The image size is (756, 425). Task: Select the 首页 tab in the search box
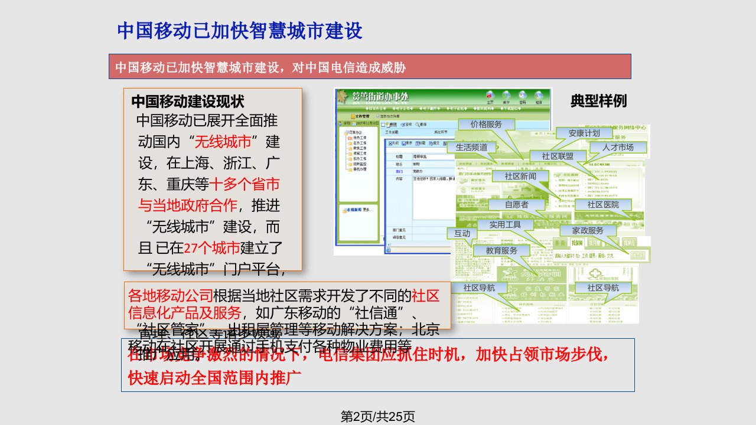click(560, 243)
